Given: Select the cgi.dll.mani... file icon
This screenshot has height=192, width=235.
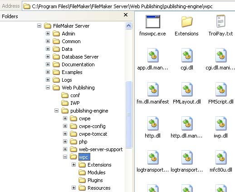Looking at the screenshot, I should [x=221, y=55].
